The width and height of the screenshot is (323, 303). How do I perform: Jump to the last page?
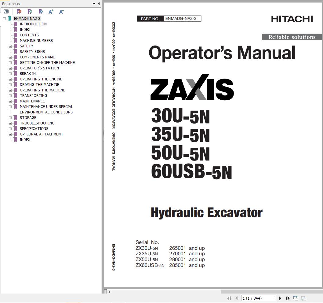coord(288,298)
